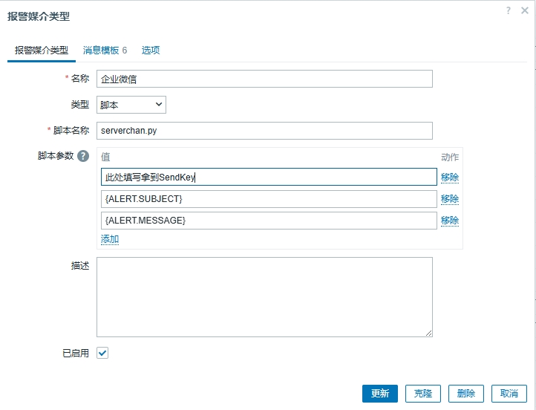The image size is (536, 410).
Task: Expand the 类型 dropdown showing 脚本
Action: tap(131, 105)
